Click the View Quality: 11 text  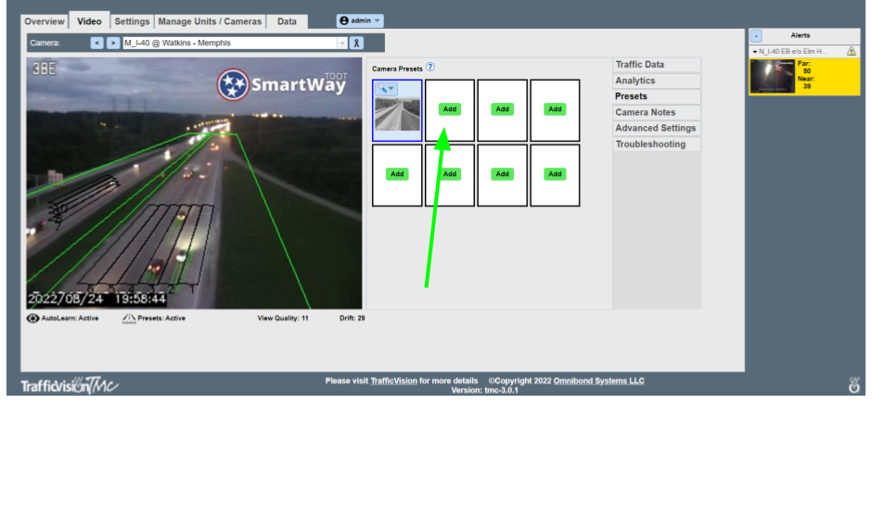coord(283,319)
